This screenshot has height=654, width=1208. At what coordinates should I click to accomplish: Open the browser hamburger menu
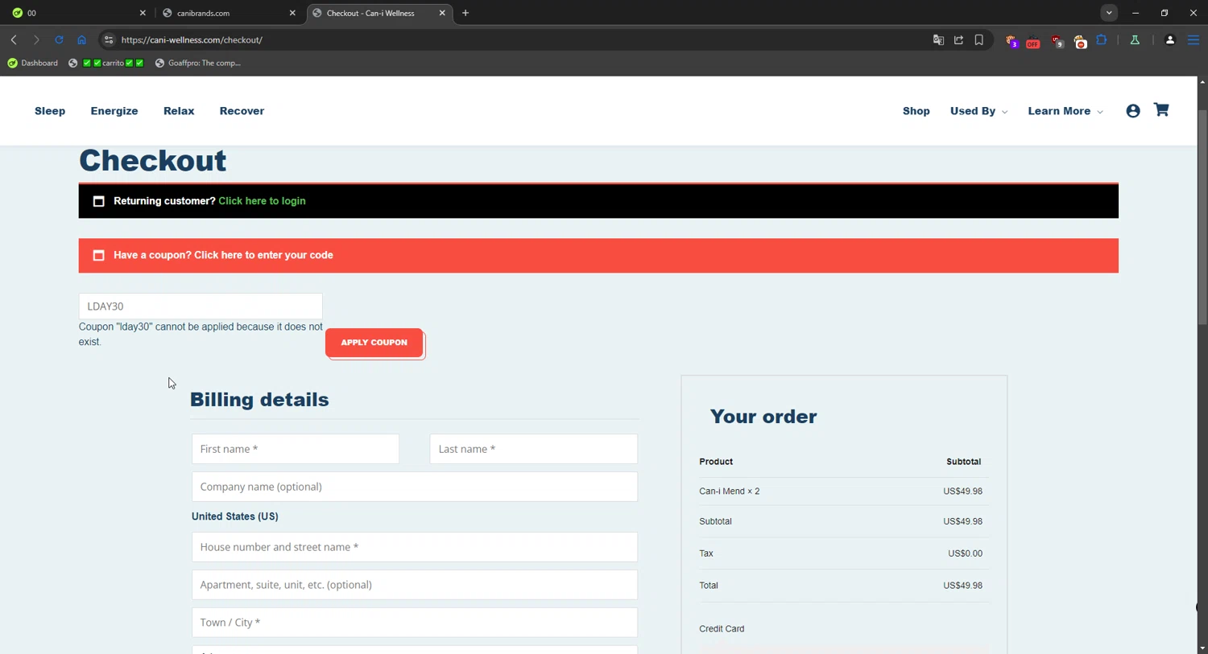(1194, 39)
